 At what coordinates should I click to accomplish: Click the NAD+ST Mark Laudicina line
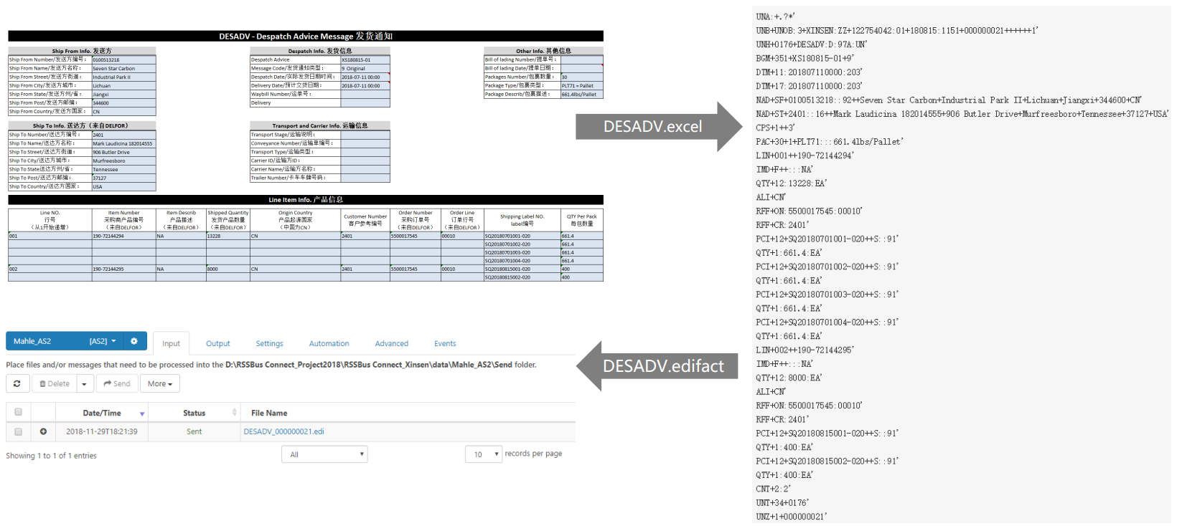(962, 114)
